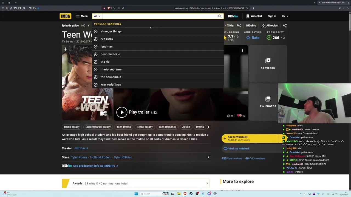Viewport: 351px width, 197px height.
Task: Click the magnifier search icon
Action: 220,16
